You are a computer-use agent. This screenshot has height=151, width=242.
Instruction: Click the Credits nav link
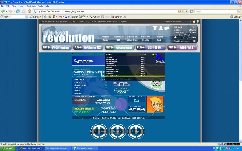pyautogui.click(x=146, y=40)
